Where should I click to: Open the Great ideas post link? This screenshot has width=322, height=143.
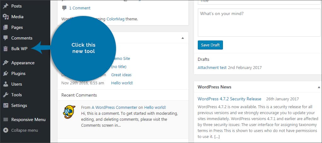pos(121,75)
